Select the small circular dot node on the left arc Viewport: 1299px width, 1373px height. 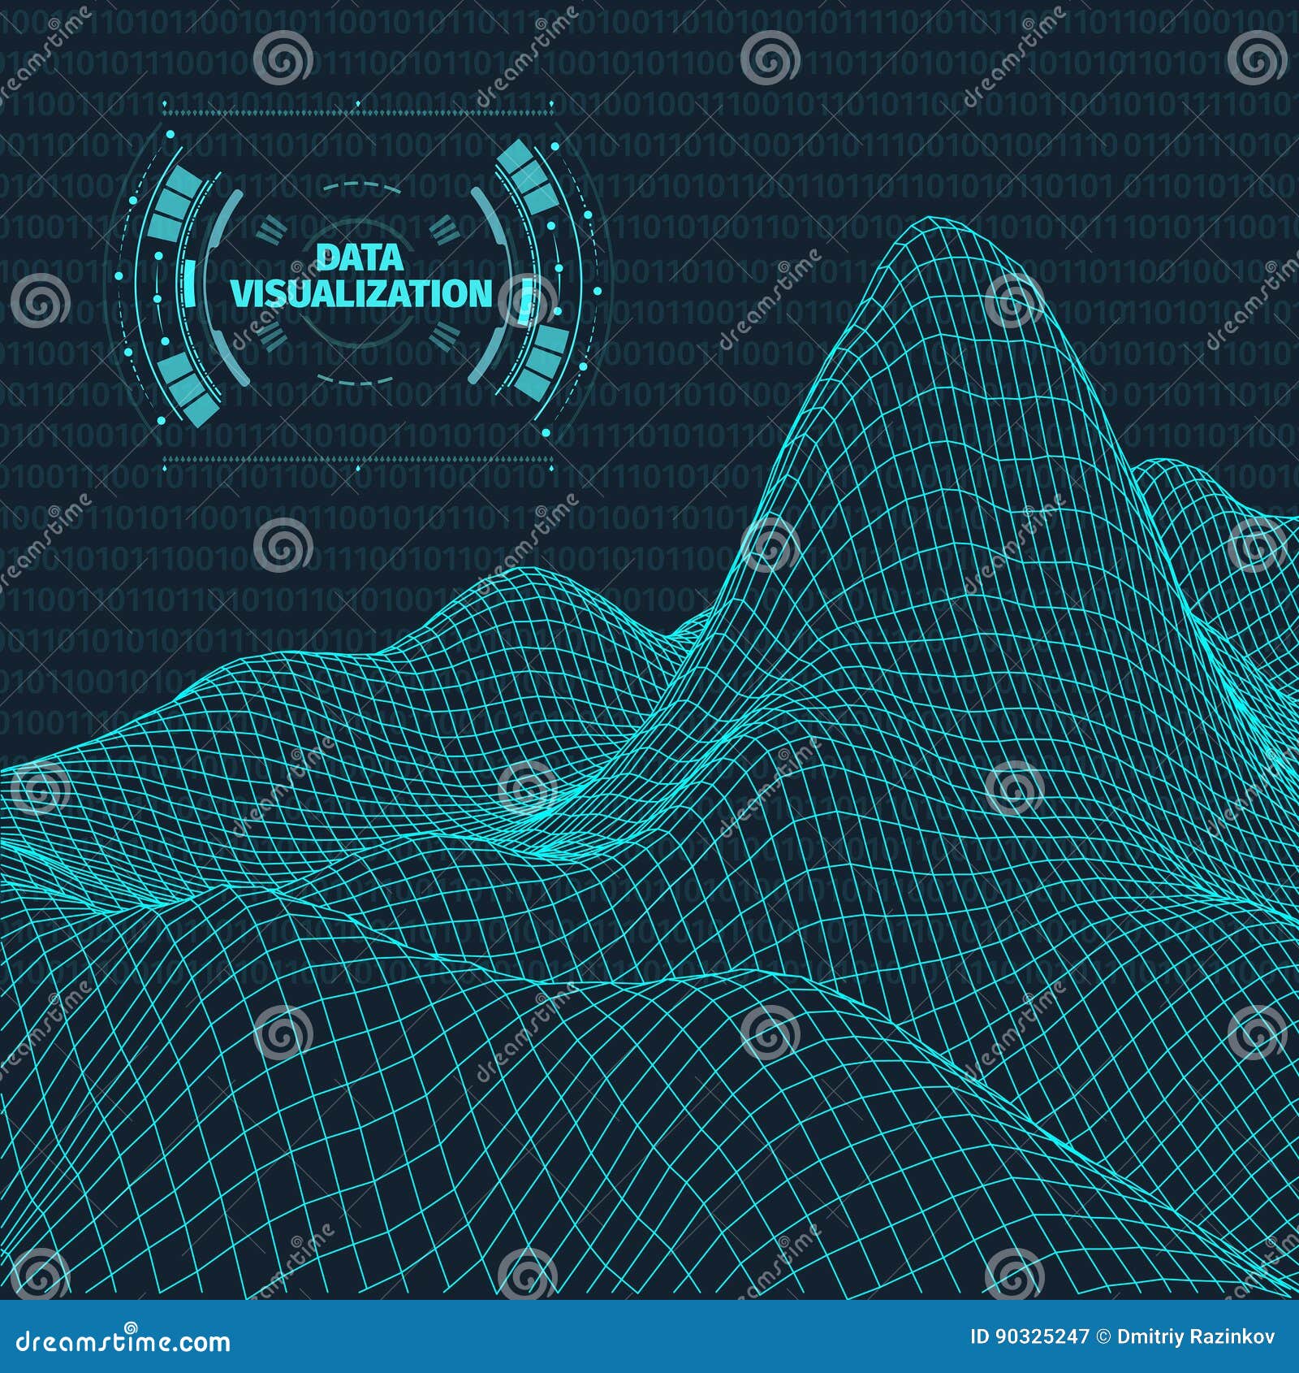pyautogui.click(x=158, y=254)
